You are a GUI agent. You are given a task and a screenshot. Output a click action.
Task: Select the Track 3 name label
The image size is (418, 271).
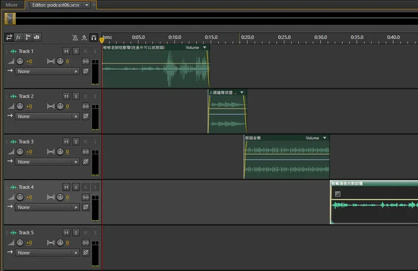click(x=26, y=142)
